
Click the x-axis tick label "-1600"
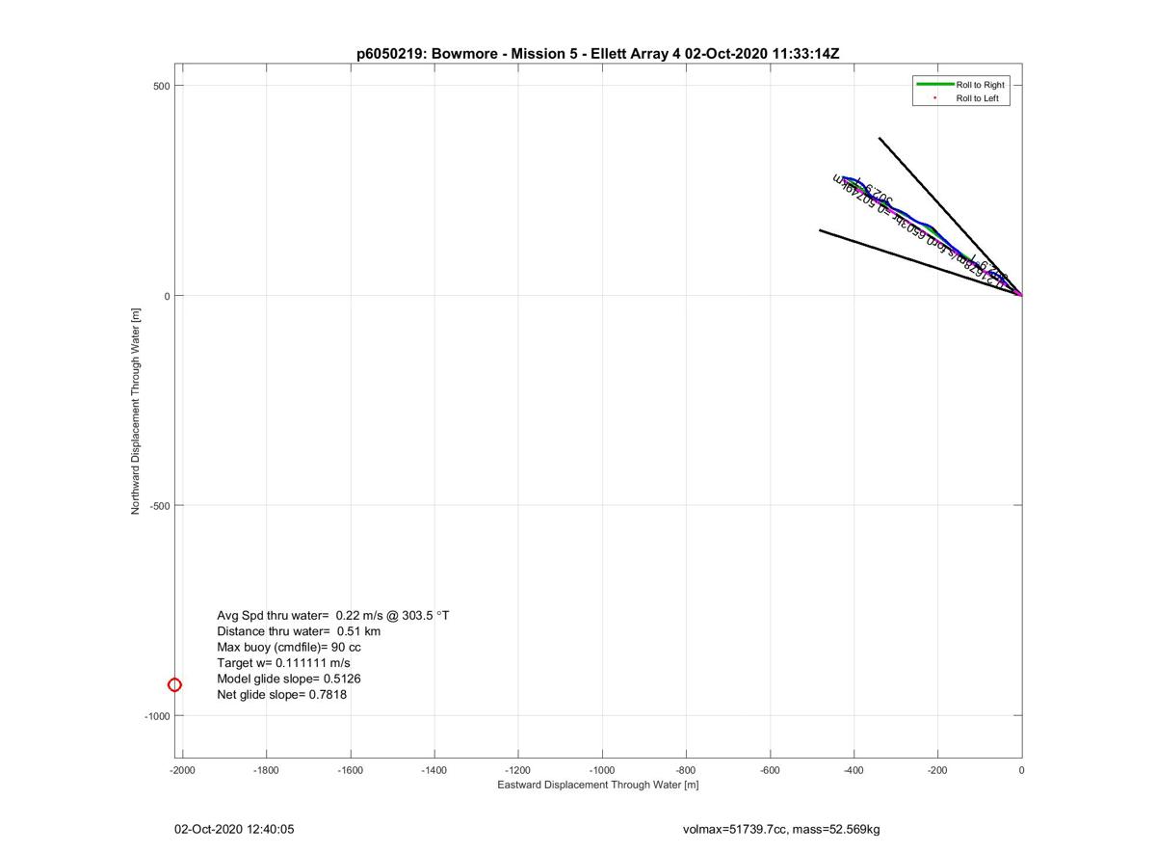pos(351,770)
